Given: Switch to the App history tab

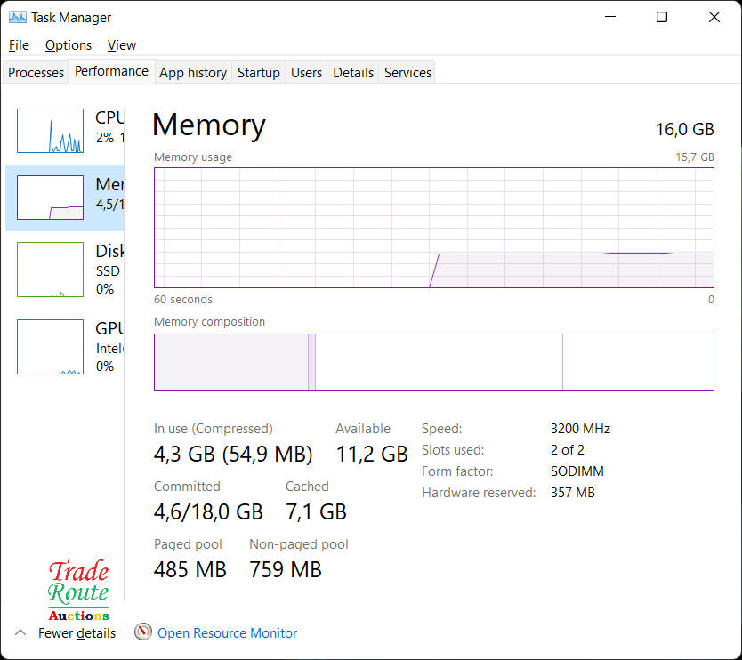Looking at the screenshot, I should pos(193,73).
